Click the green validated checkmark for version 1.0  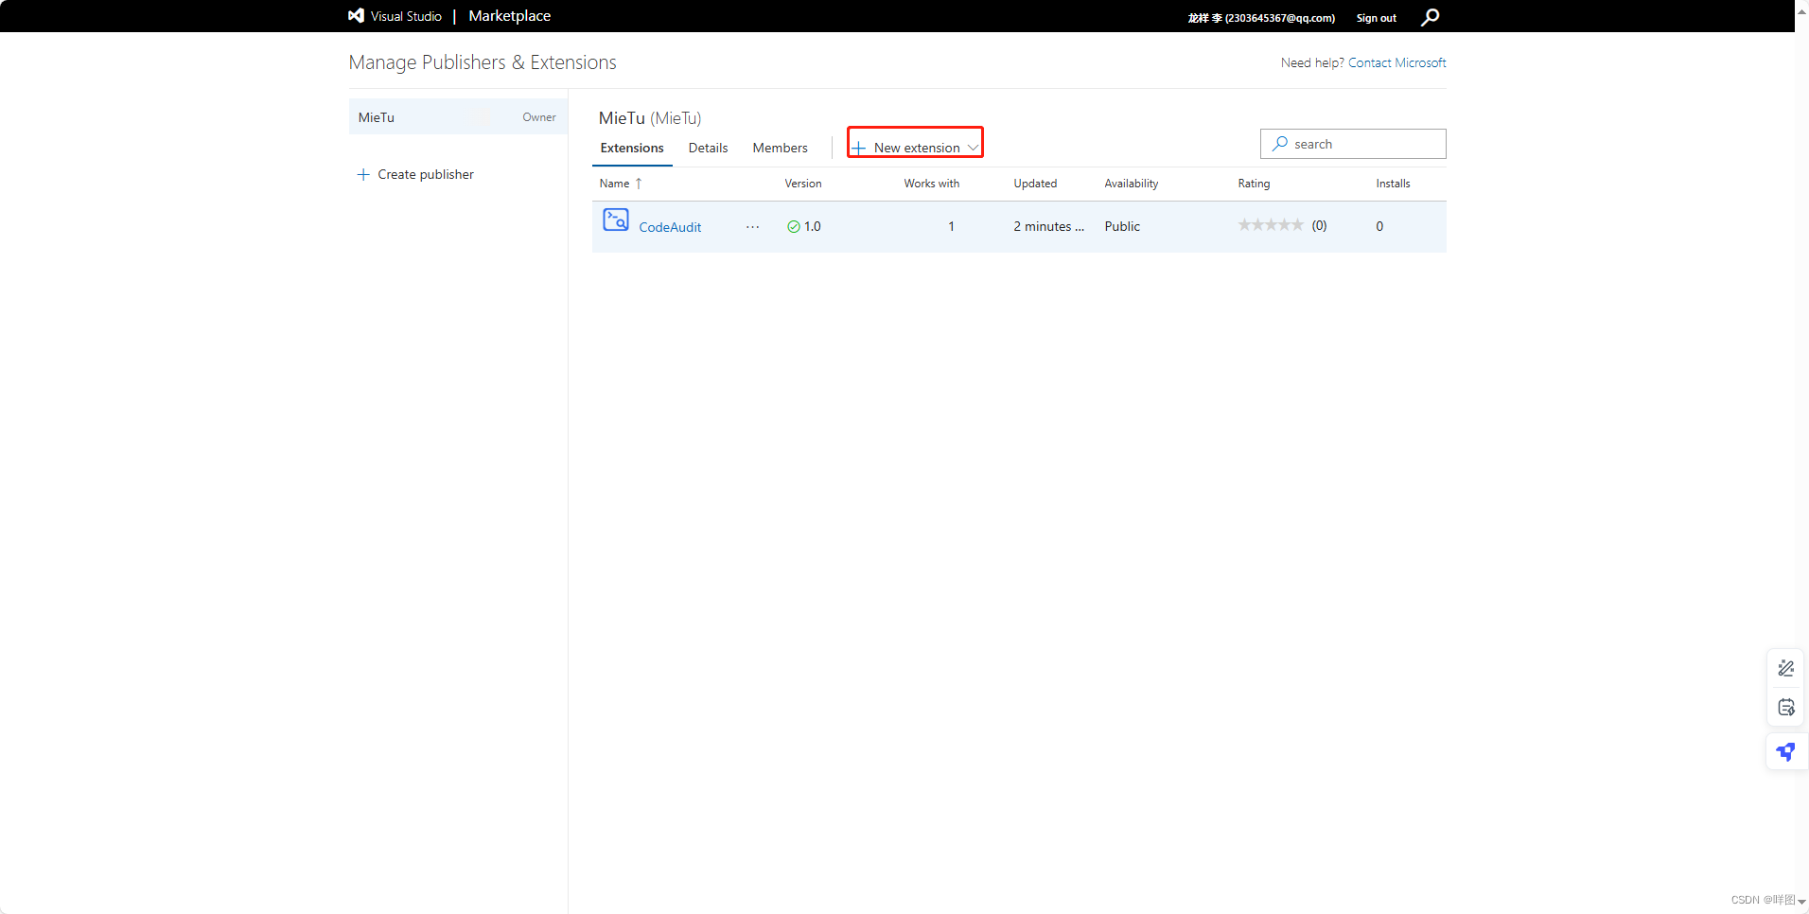(794, 226)
